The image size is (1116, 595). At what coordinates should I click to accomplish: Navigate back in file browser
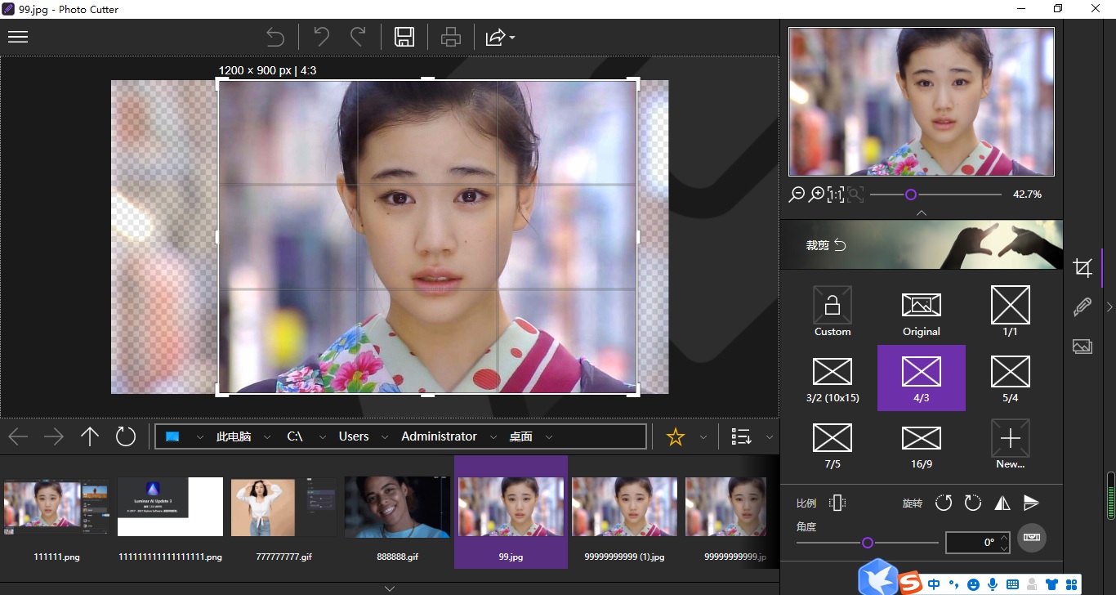coord(18,436)
